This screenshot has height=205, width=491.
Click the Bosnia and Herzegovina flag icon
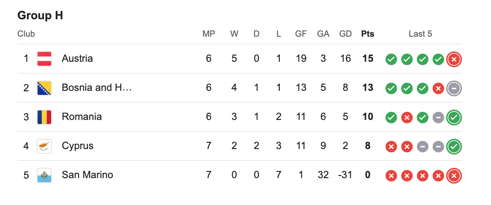coord(44,88)
